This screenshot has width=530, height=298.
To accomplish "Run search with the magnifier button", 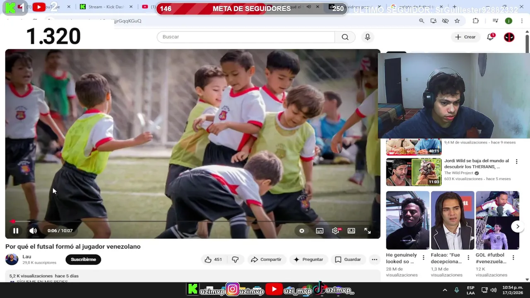I will point(345,37).
